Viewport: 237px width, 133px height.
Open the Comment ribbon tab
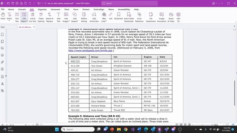[x=56, y=9]
